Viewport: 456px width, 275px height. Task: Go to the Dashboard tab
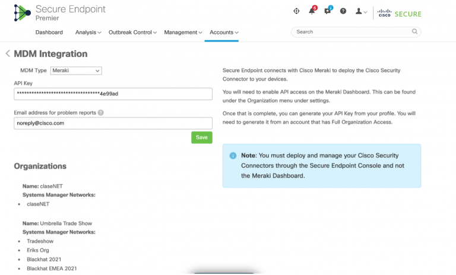click(x=49, y=32)
